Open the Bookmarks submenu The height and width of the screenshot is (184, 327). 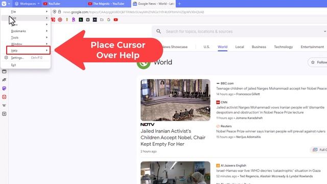coord(26,31)
